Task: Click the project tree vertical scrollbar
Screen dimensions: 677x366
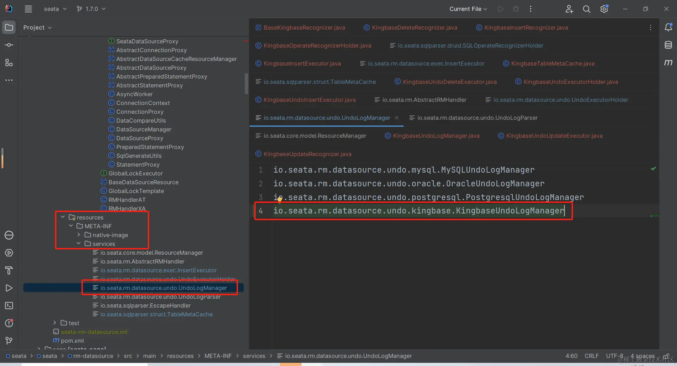Action: coord(246,83)
